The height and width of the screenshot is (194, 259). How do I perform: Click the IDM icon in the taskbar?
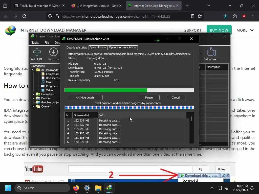(x=109, y=188)
